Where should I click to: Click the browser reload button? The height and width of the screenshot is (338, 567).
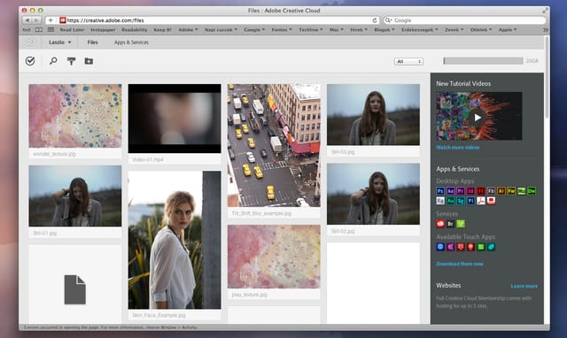375,20
